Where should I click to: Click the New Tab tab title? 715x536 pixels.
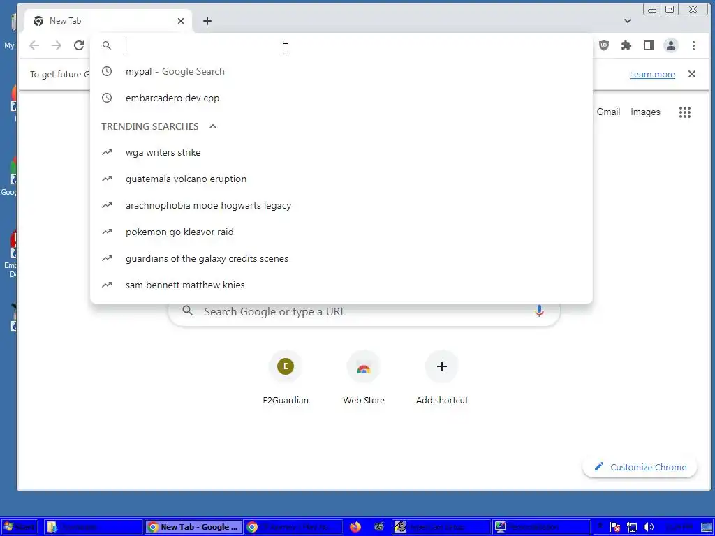(x=65, y=21)
